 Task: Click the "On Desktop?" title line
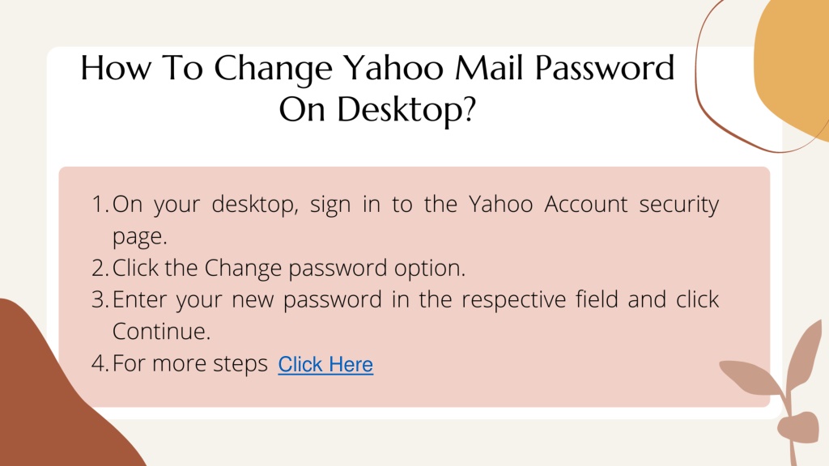click(377, 110)
